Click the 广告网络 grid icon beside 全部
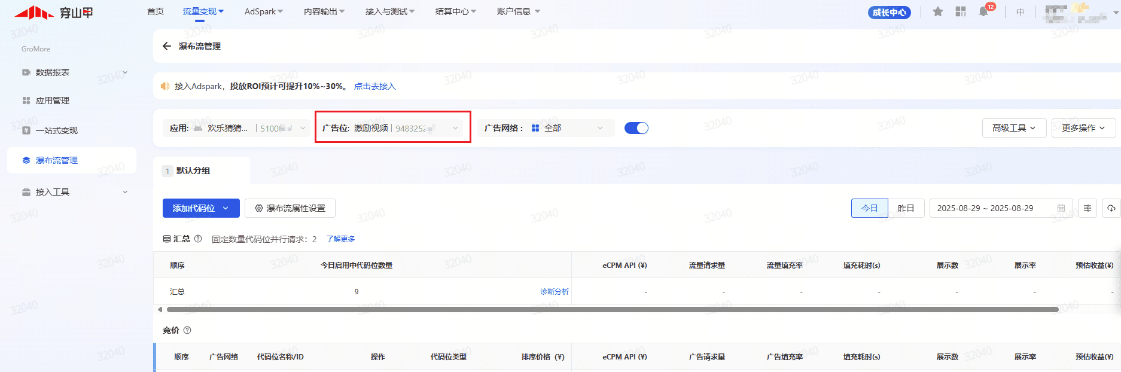Viewport: 1121px width, 372px height. click(x=535, y=128)
